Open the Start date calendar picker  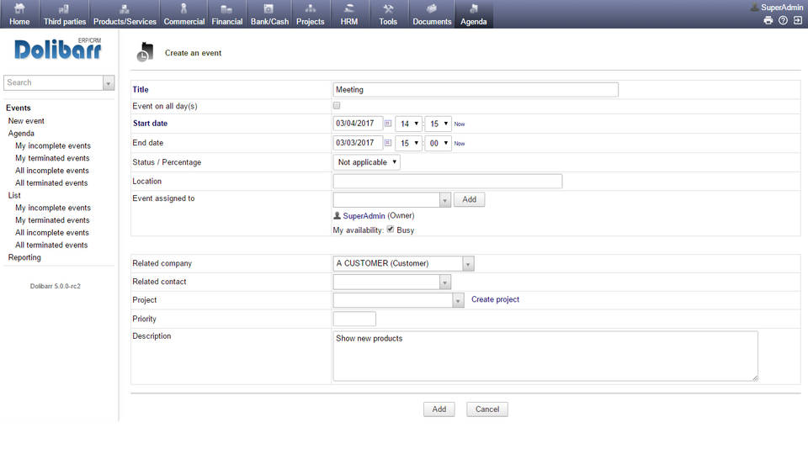(388, 124)
